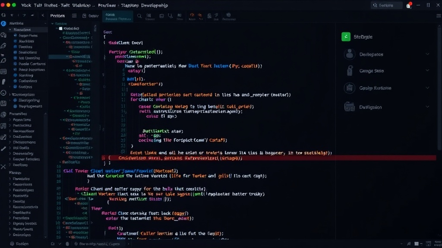Viewport: 442px width, 248px height.
Task: Click the monitor-shaped icon in the top toolbar
Action: (x=161, y=16)
